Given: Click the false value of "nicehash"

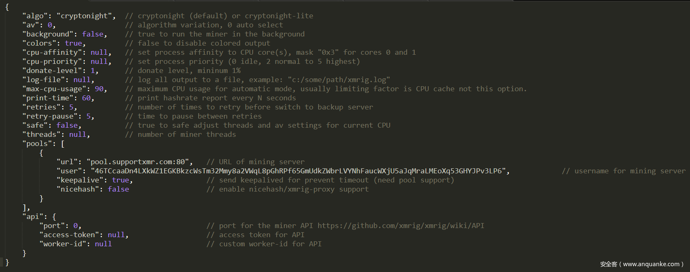Looking at the screenshot, I should (x=118, y=189).
